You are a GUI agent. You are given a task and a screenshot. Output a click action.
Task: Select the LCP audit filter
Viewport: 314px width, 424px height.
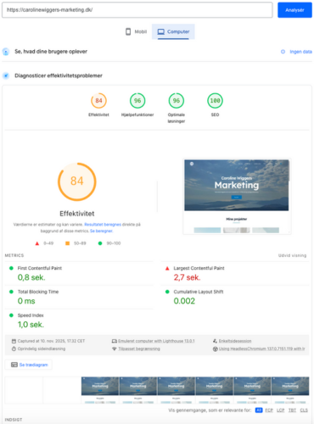280,410
